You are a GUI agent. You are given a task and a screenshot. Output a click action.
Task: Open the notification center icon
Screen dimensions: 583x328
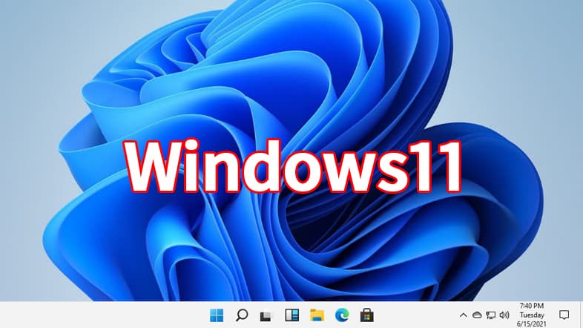[564, 315]
